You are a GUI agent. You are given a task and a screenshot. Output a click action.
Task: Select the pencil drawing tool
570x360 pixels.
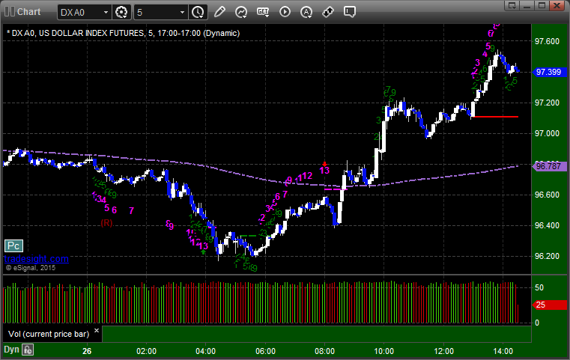[x=219, y=12]
